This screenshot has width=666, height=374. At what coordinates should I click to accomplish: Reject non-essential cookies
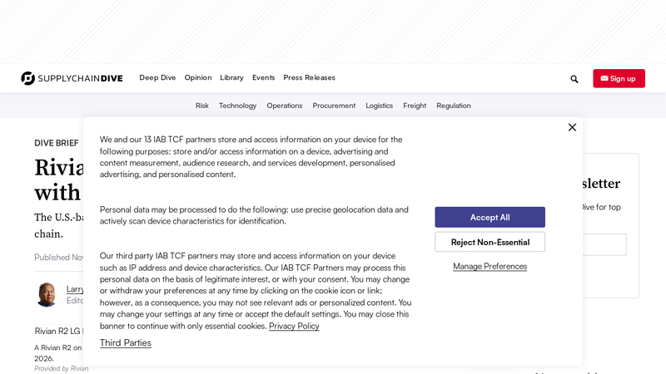click(490, 242)
